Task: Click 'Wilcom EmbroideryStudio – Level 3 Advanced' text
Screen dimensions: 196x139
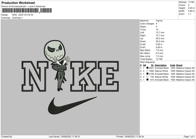Action: pyautogui.click(x=23, y=7)
